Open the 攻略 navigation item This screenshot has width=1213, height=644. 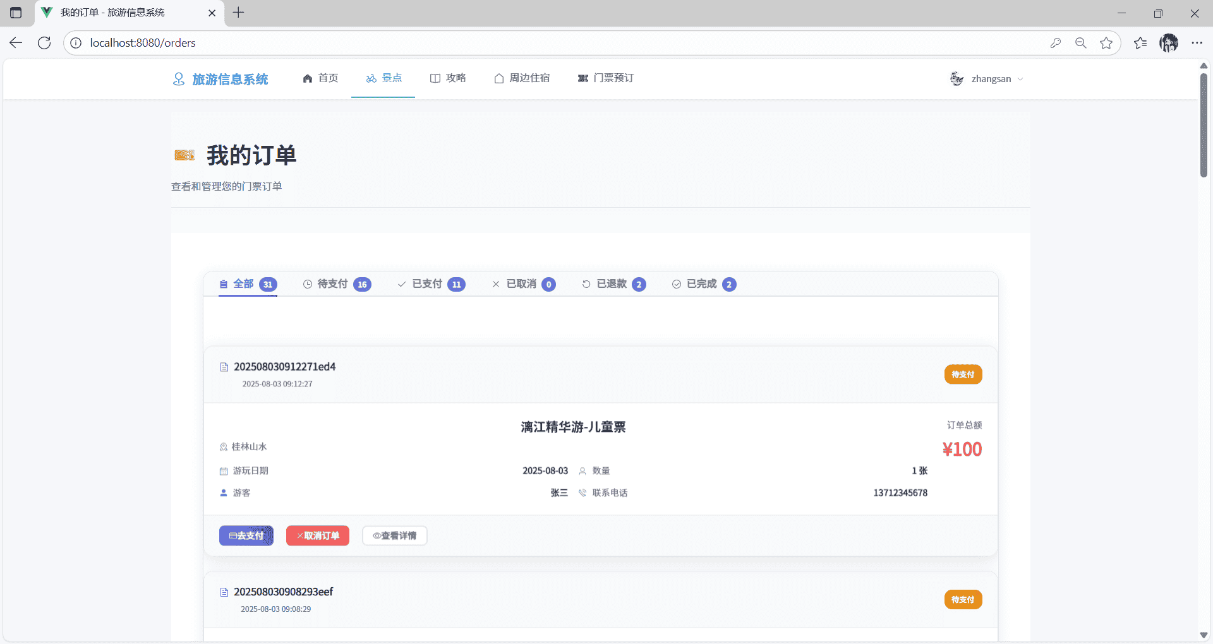coord(447,78)
